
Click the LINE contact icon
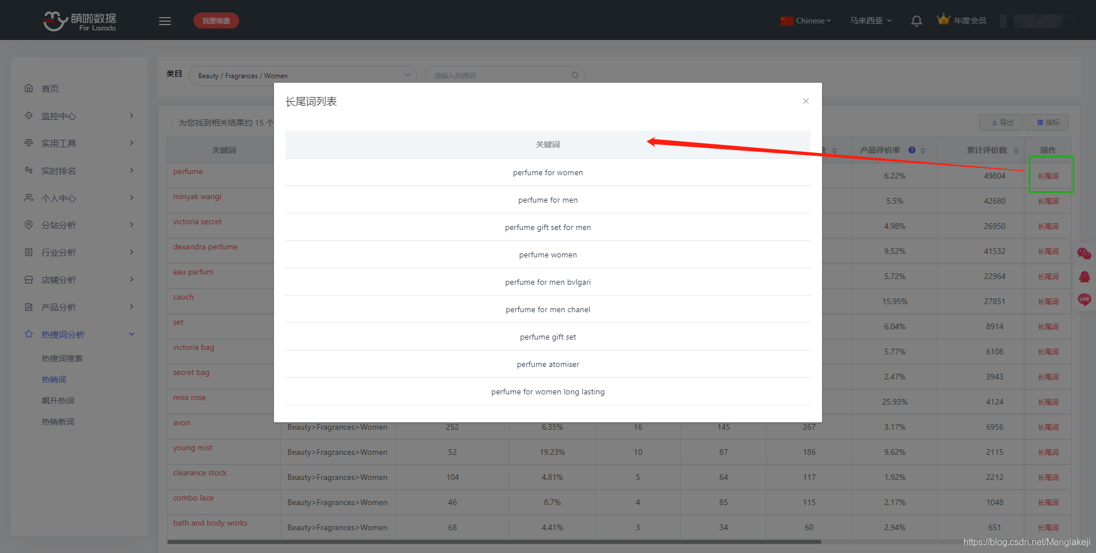[x=1084, y=300]
